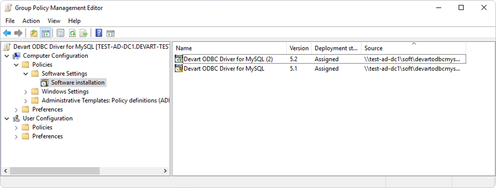Select Windows Settings tree item

click(65, 92)
